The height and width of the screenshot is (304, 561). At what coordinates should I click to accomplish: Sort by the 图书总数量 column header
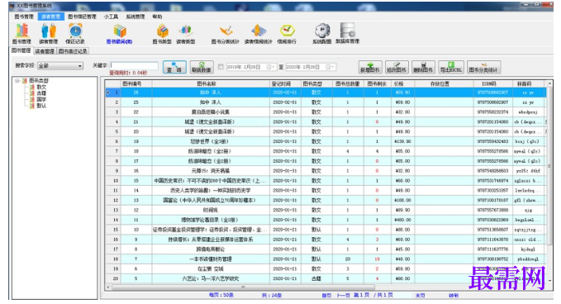(x=347, y=83)
